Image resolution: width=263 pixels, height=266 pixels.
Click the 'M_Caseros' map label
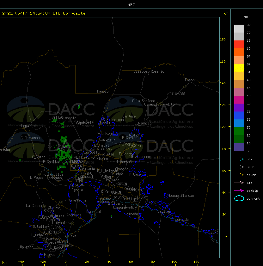click(x=138, y=174)
